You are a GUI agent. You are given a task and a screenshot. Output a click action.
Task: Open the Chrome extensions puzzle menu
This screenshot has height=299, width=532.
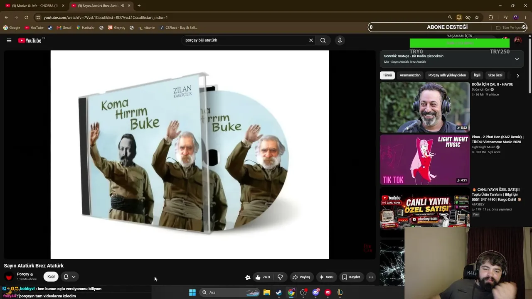click(491, 17)
